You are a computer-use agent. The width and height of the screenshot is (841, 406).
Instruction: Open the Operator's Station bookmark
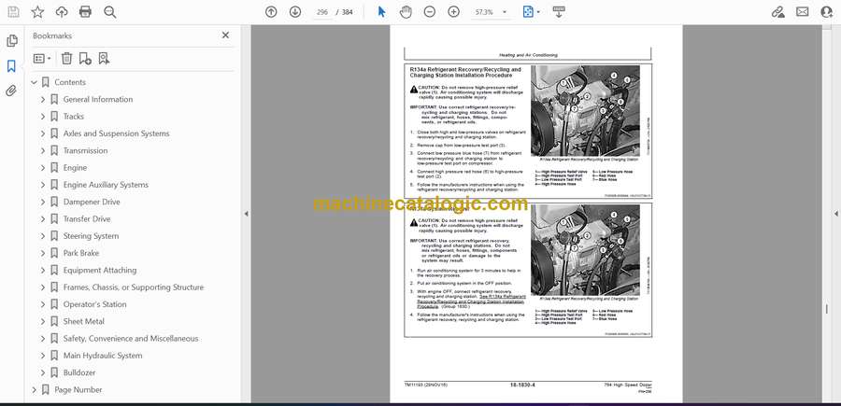[x=95, y=304]
